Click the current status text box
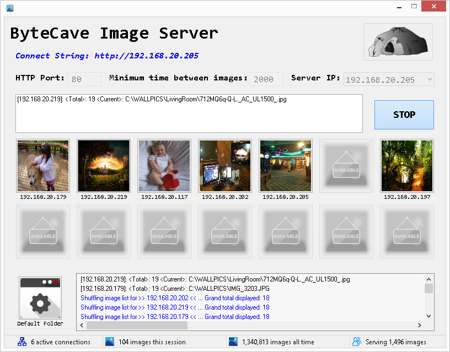 coord(189,113)
